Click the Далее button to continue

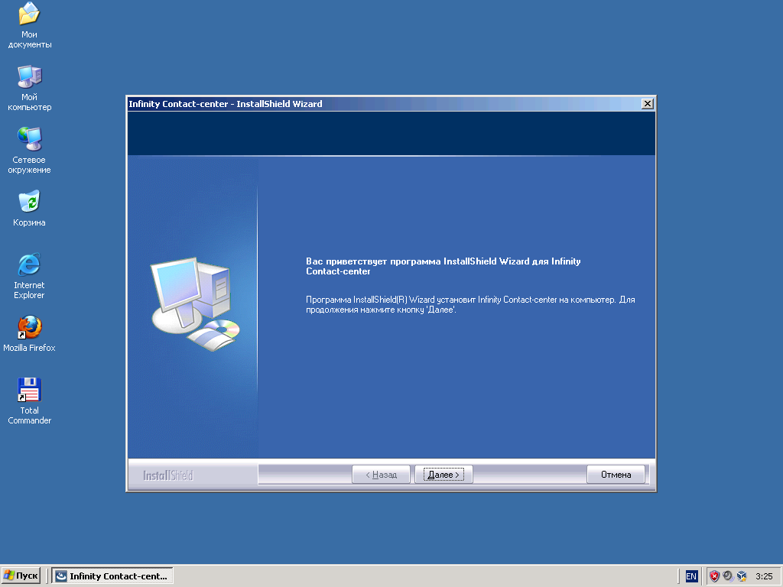(443, 474)
